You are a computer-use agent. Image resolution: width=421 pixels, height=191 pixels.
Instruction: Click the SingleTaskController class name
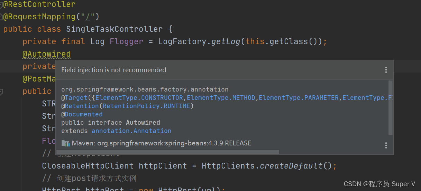click(115, 29)
